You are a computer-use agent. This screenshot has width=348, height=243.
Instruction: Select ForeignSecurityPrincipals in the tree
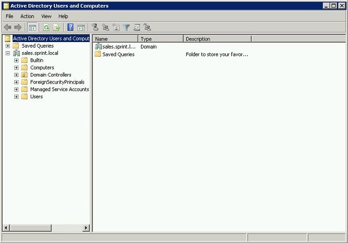click(x=57, y=82)
